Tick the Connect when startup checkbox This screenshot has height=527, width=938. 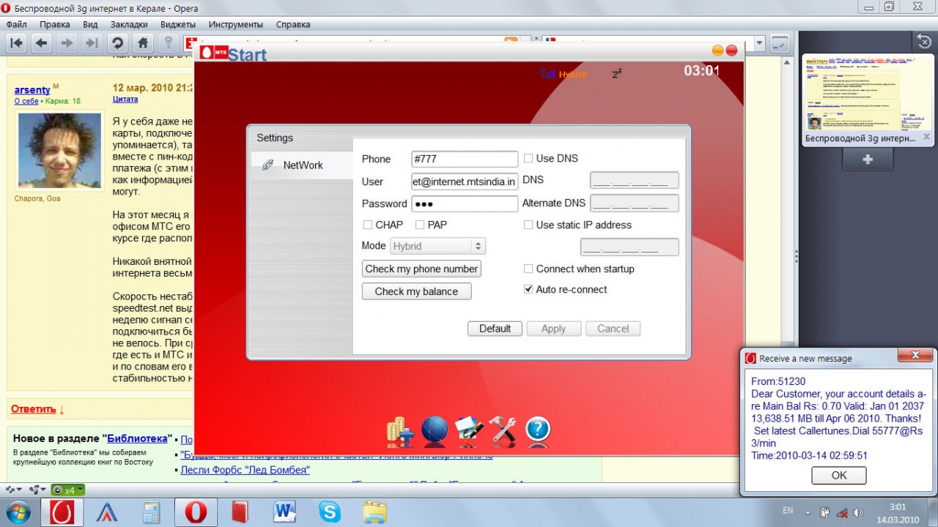528,269
